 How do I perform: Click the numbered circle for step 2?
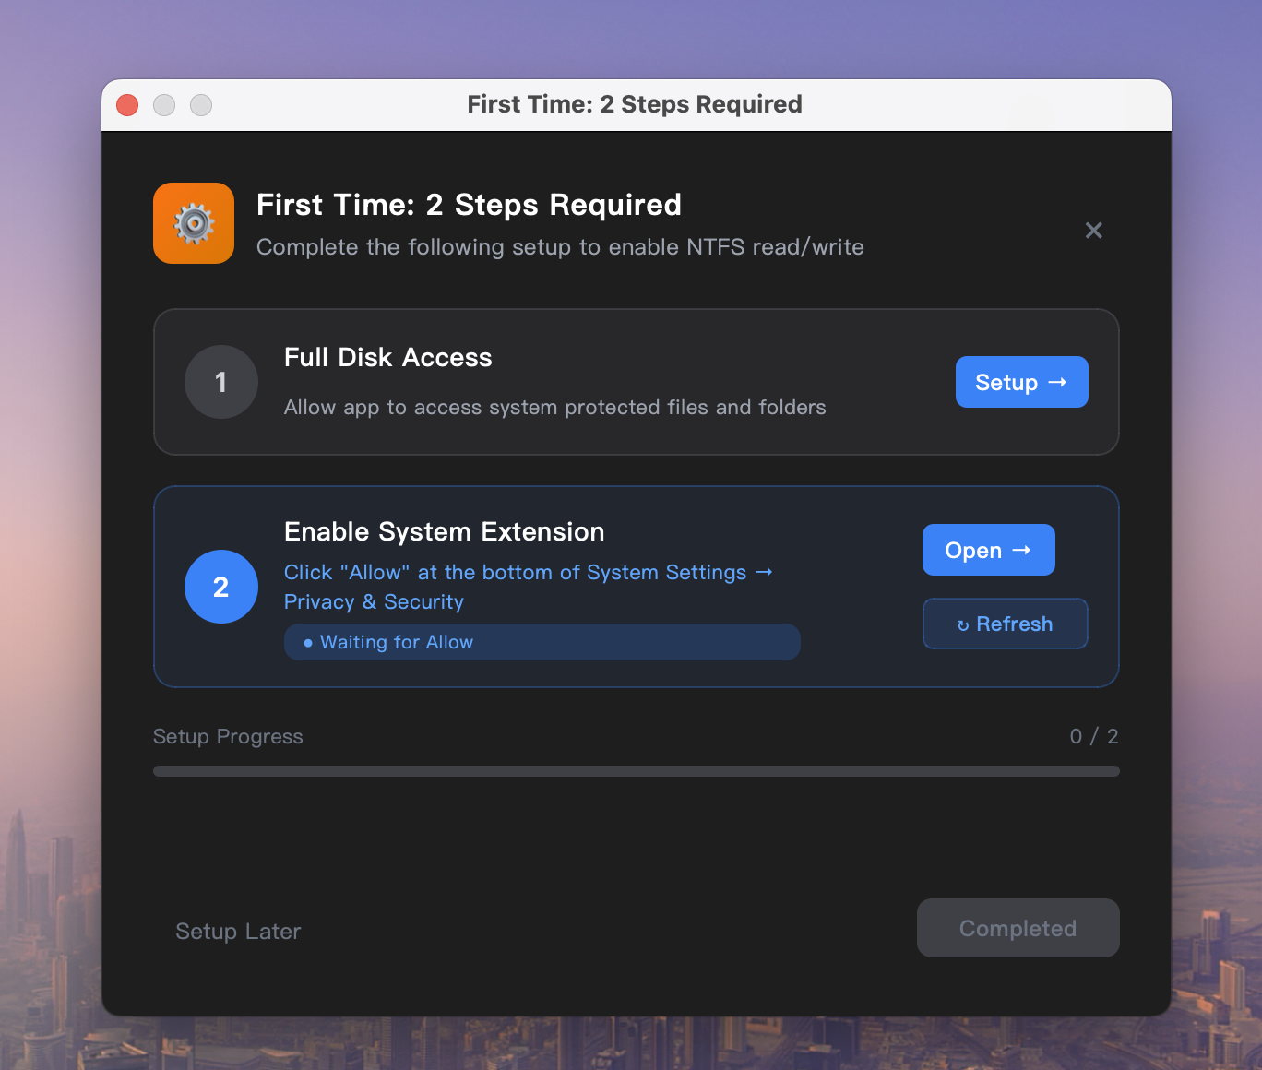tap(221, 587)
